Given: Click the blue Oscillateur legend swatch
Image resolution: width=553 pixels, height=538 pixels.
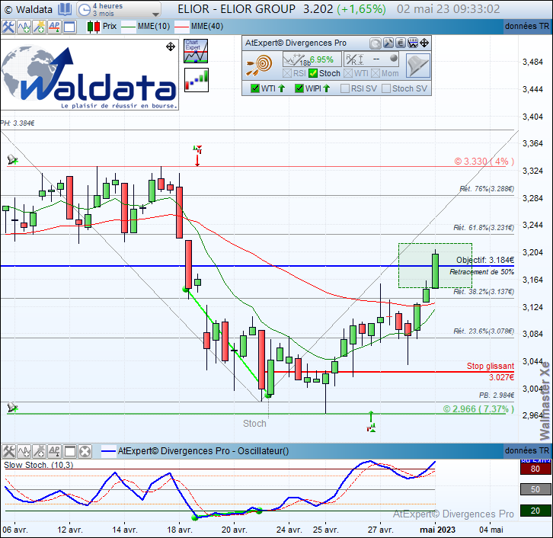Looking at the screenshot, I should point(108,451).
